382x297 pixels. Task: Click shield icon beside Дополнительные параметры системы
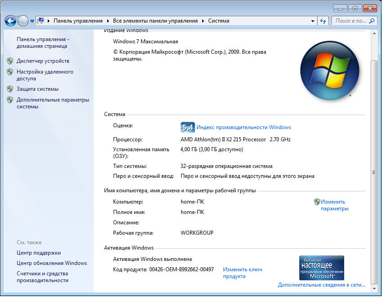point(10,100)
